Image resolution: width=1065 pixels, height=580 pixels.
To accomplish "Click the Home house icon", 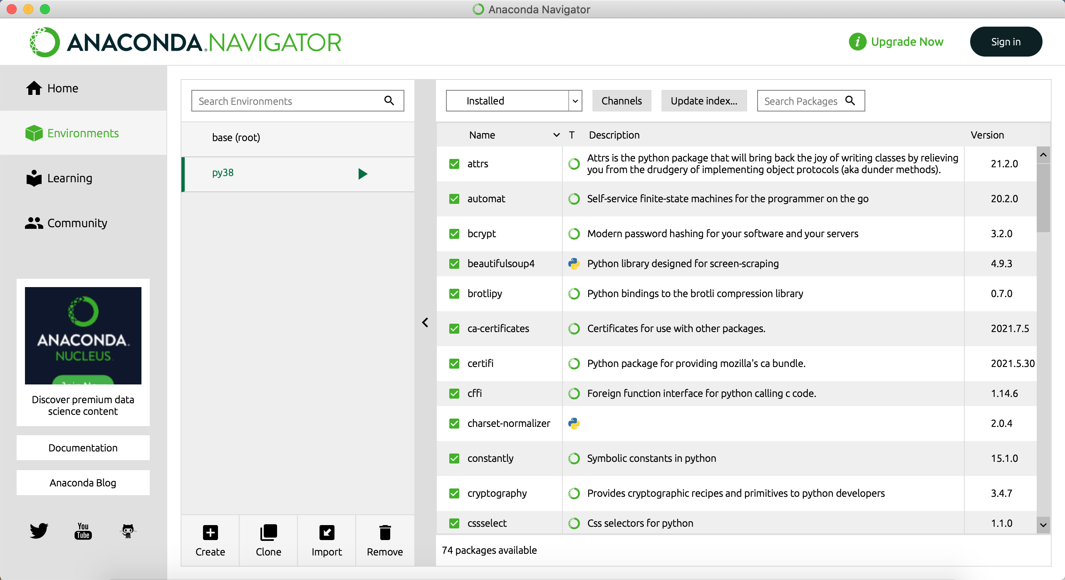I will 34,88.
